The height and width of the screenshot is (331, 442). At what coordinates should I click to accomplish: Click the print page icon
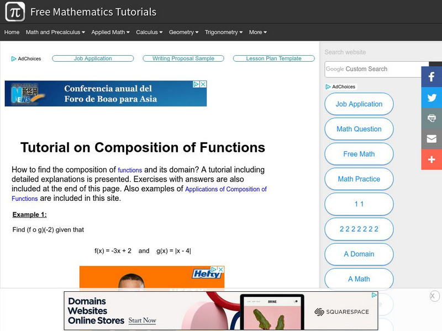(x=432, y=118)
